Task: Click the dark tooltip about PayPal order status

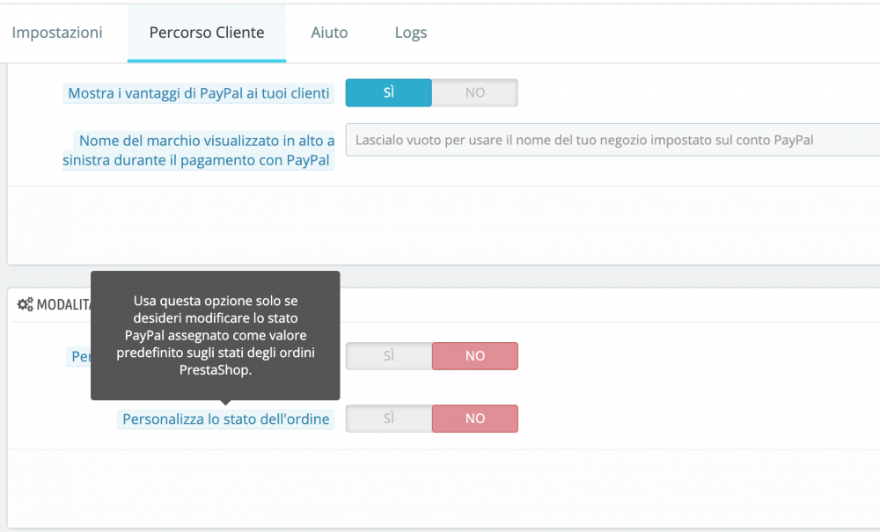Action: 216,335
